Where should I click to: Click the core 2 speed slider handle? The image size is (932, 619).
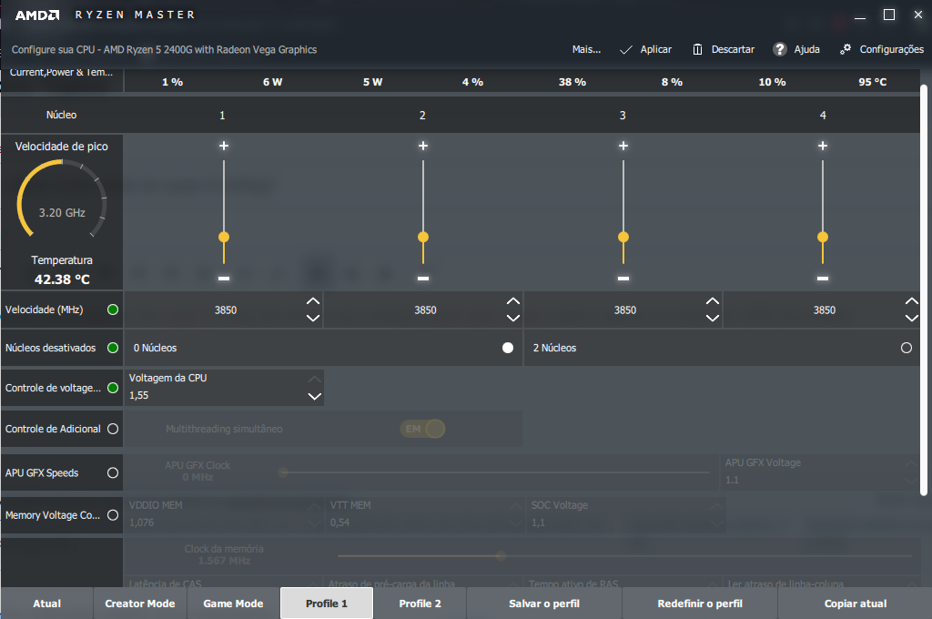423,238
